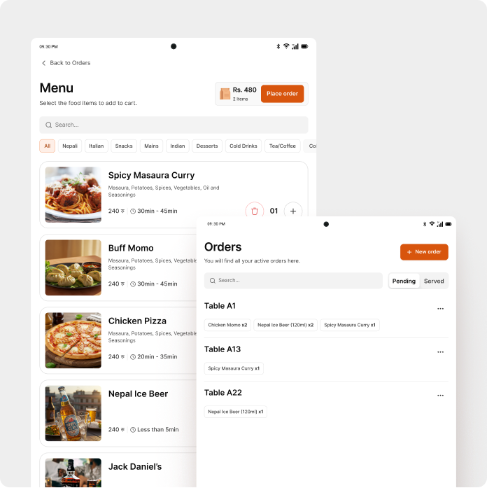The width and height of the screenshot is (487, 488).
Task: Click the New order button
Action: 424,252
